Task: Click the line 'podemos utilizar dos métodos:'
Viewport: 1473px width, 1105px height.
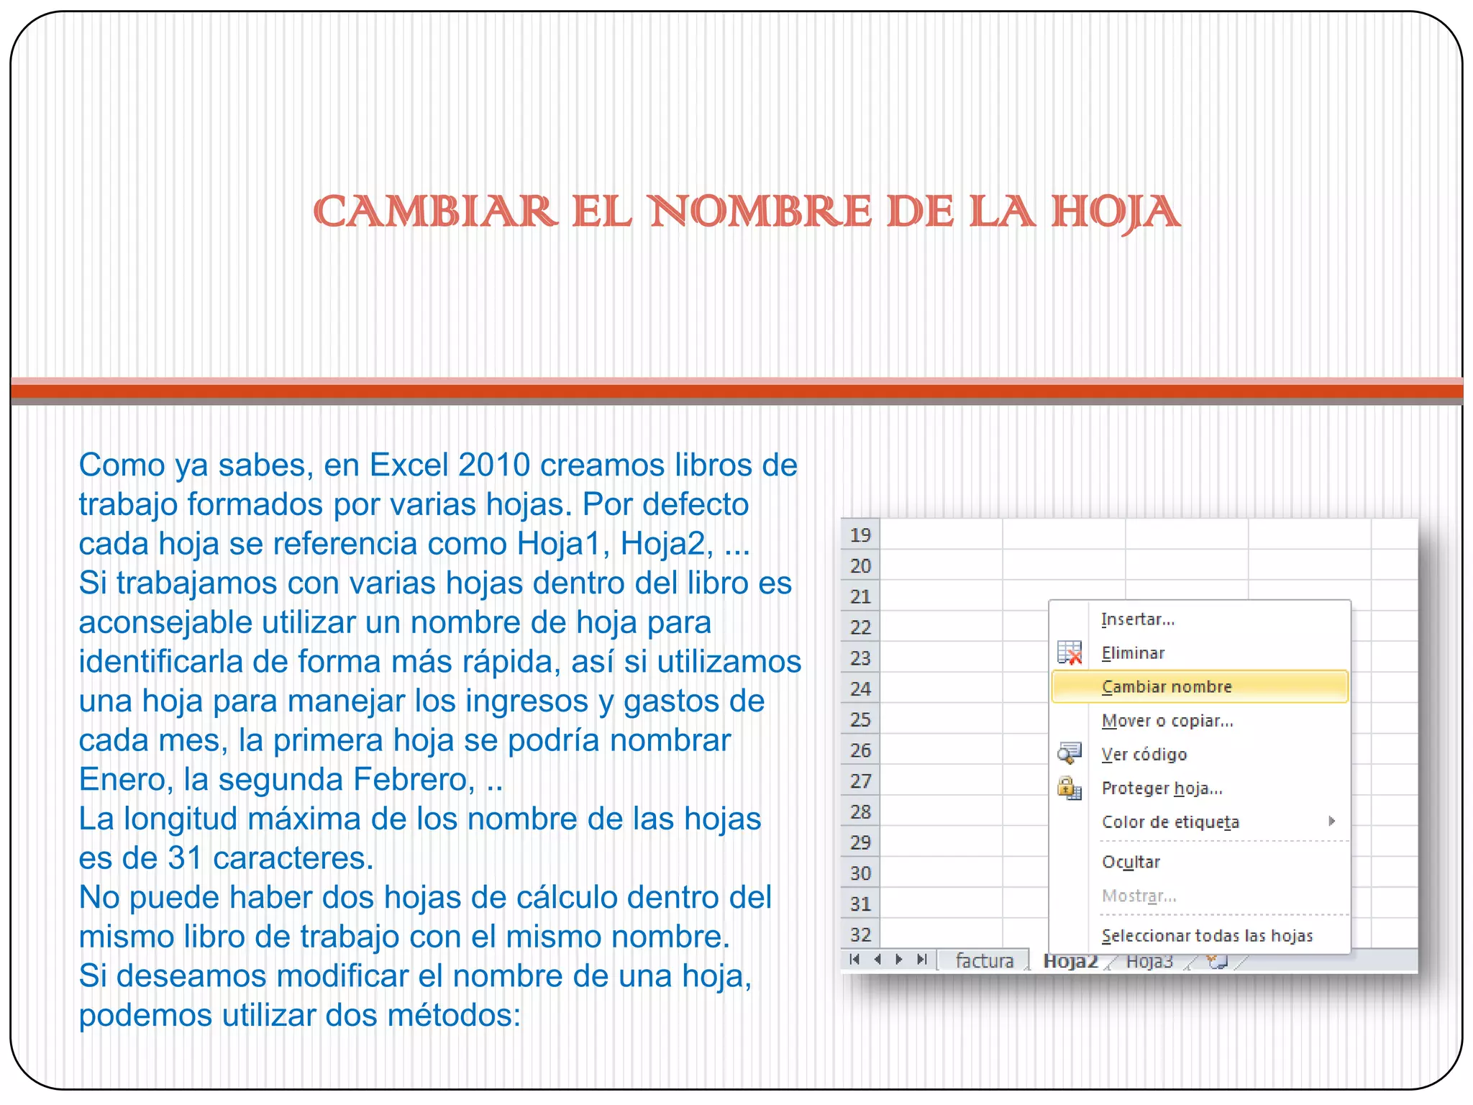Action: pos(299,1015)
